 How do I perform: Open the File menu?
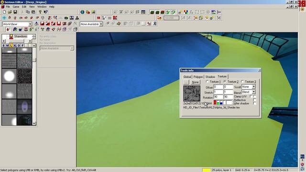click(8, 7)
